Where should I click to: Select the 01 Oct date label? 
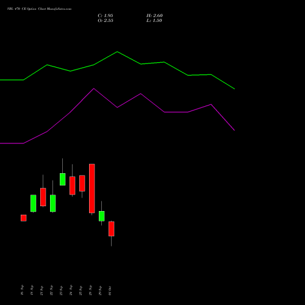(110, 290)
